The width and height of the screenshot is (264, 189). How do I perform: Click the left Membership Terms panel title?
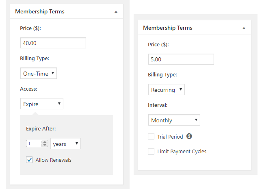[x=40, y=11]
